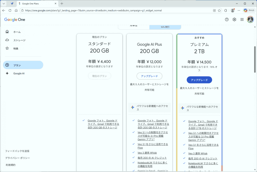The width and height of the screenshot is (257, 172).
Task: Open 利用規約 link
Action: (11, 165)
